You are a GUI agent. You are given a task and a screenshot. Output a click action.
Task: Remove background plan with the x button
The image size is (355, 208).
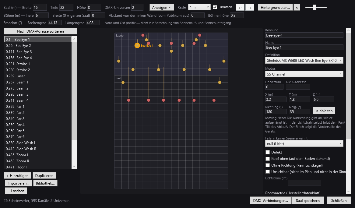pyautogui.click(x=297, y=8)
